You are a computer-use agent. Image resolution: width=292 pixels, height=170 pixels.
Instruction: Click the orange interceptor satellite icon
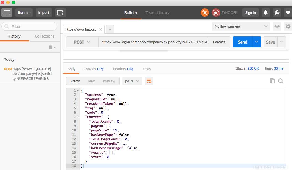205,13
